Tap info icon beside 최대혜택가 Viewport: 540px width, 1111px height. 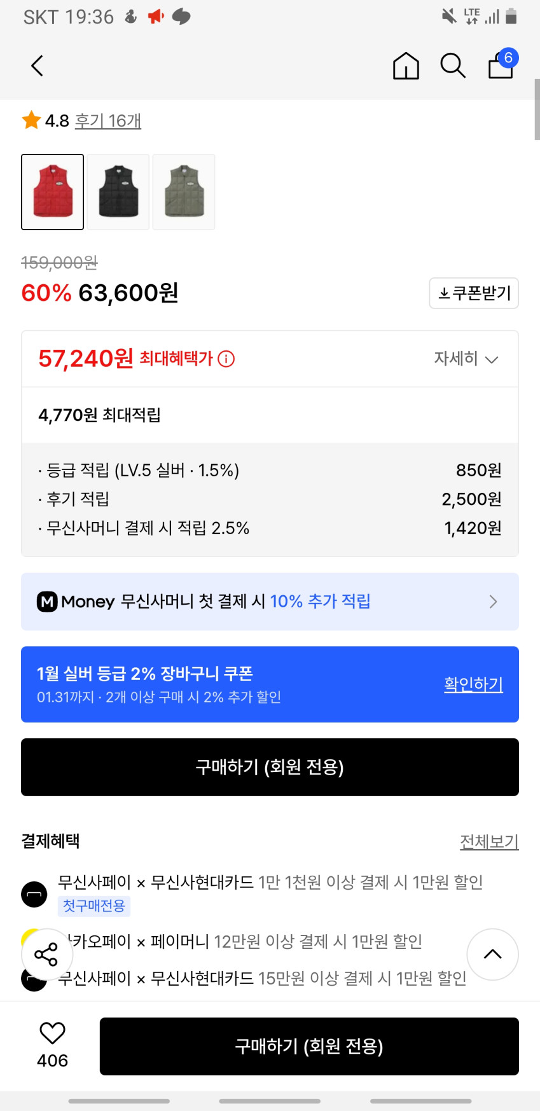tap(226, 359)
